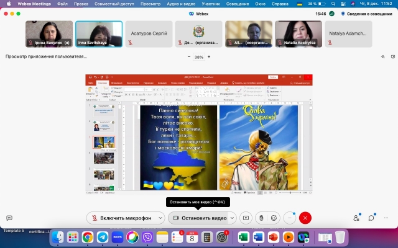Image resolution: width=398 pixels, height=248 pixels.
Task: Open Notes from the Dock
Action: [162, 237]
